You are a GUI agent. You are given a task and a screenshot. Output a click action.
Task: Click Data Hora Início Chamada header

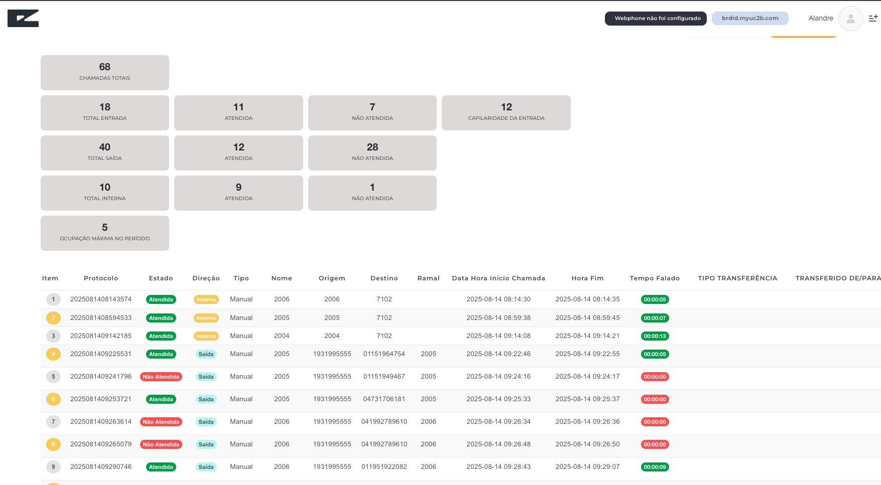pos(498,278)
